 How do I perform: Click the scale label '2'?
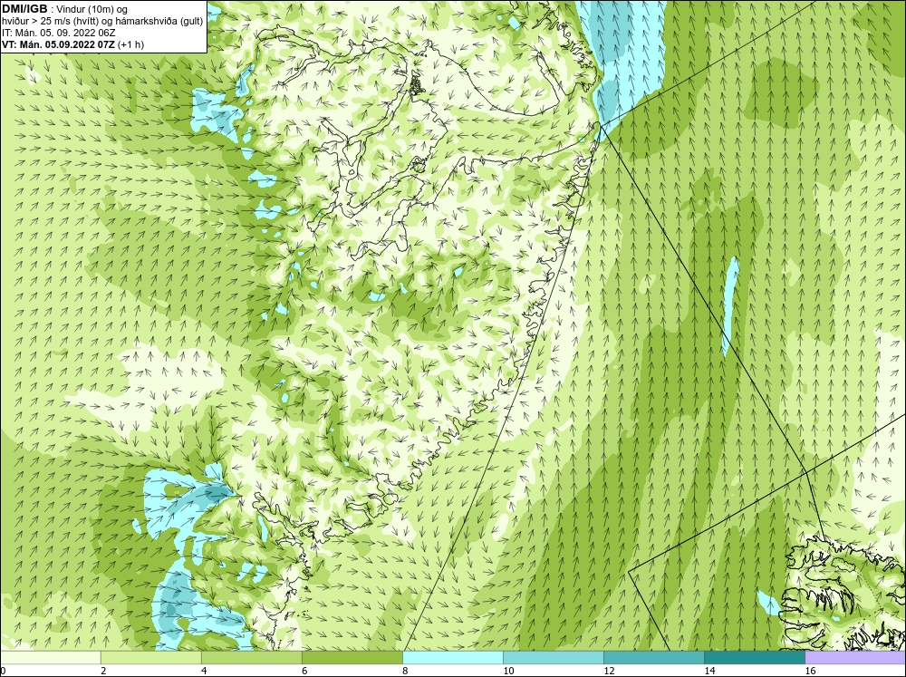103,671
